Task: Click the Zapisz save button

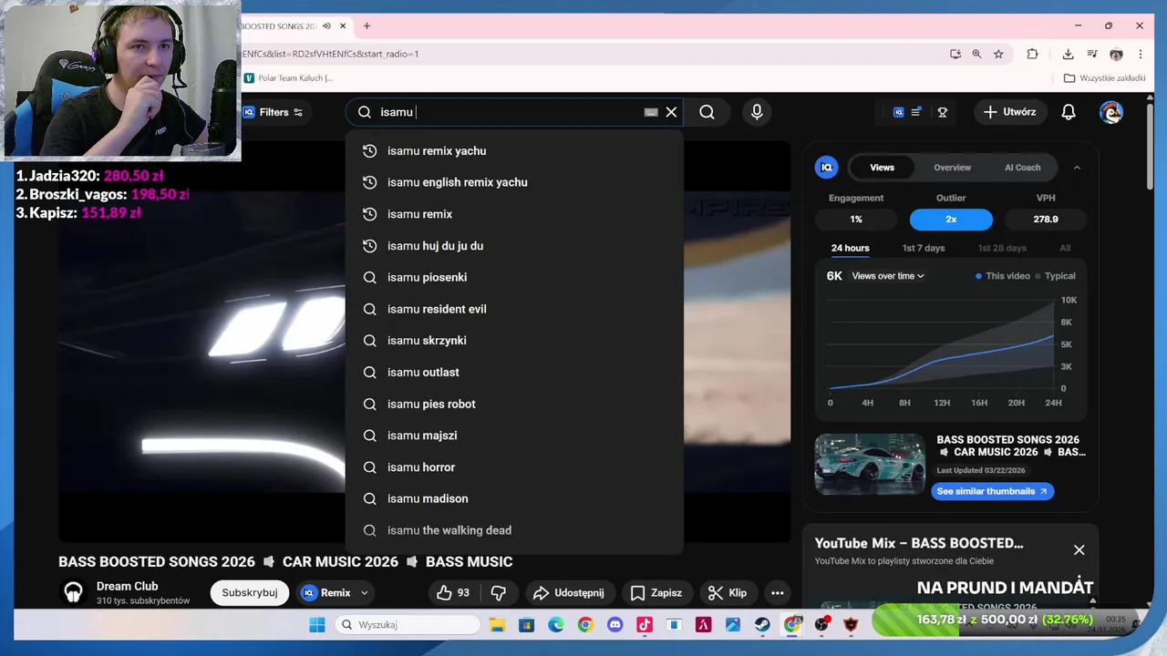Action: (x=656, y=592)
